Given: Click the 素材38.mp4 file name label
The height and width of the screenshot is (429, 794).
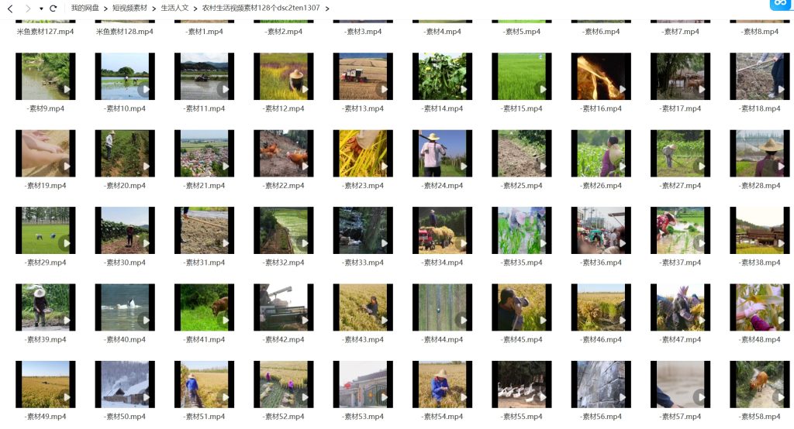Looking at the screenshot, I should click(760, 263).
